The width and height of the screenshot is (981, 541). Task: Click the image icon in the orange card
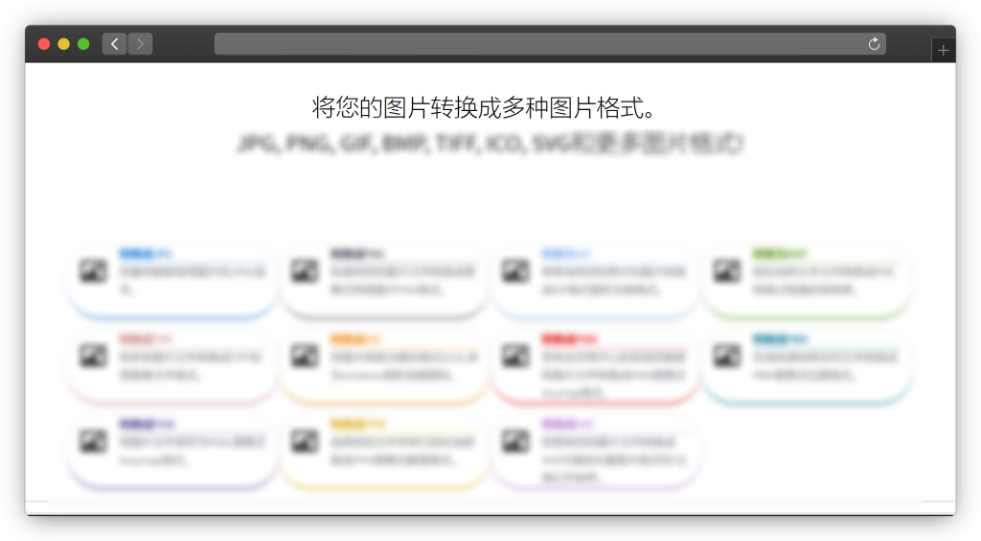(x=305, y=356)
